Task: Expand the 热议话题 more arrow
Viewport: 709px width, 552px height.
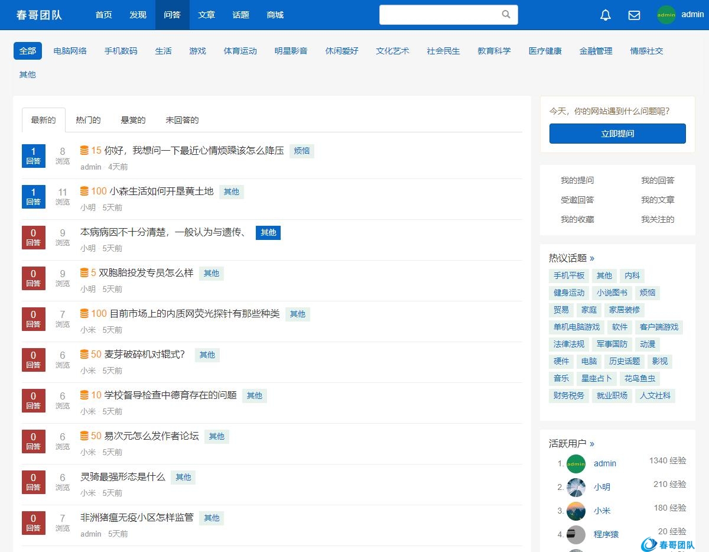Action: click(592, 258)
